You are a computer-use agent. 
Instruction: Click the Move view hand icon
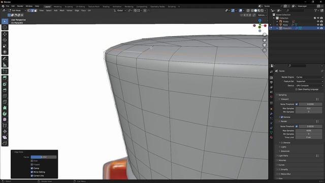[265, 40]
